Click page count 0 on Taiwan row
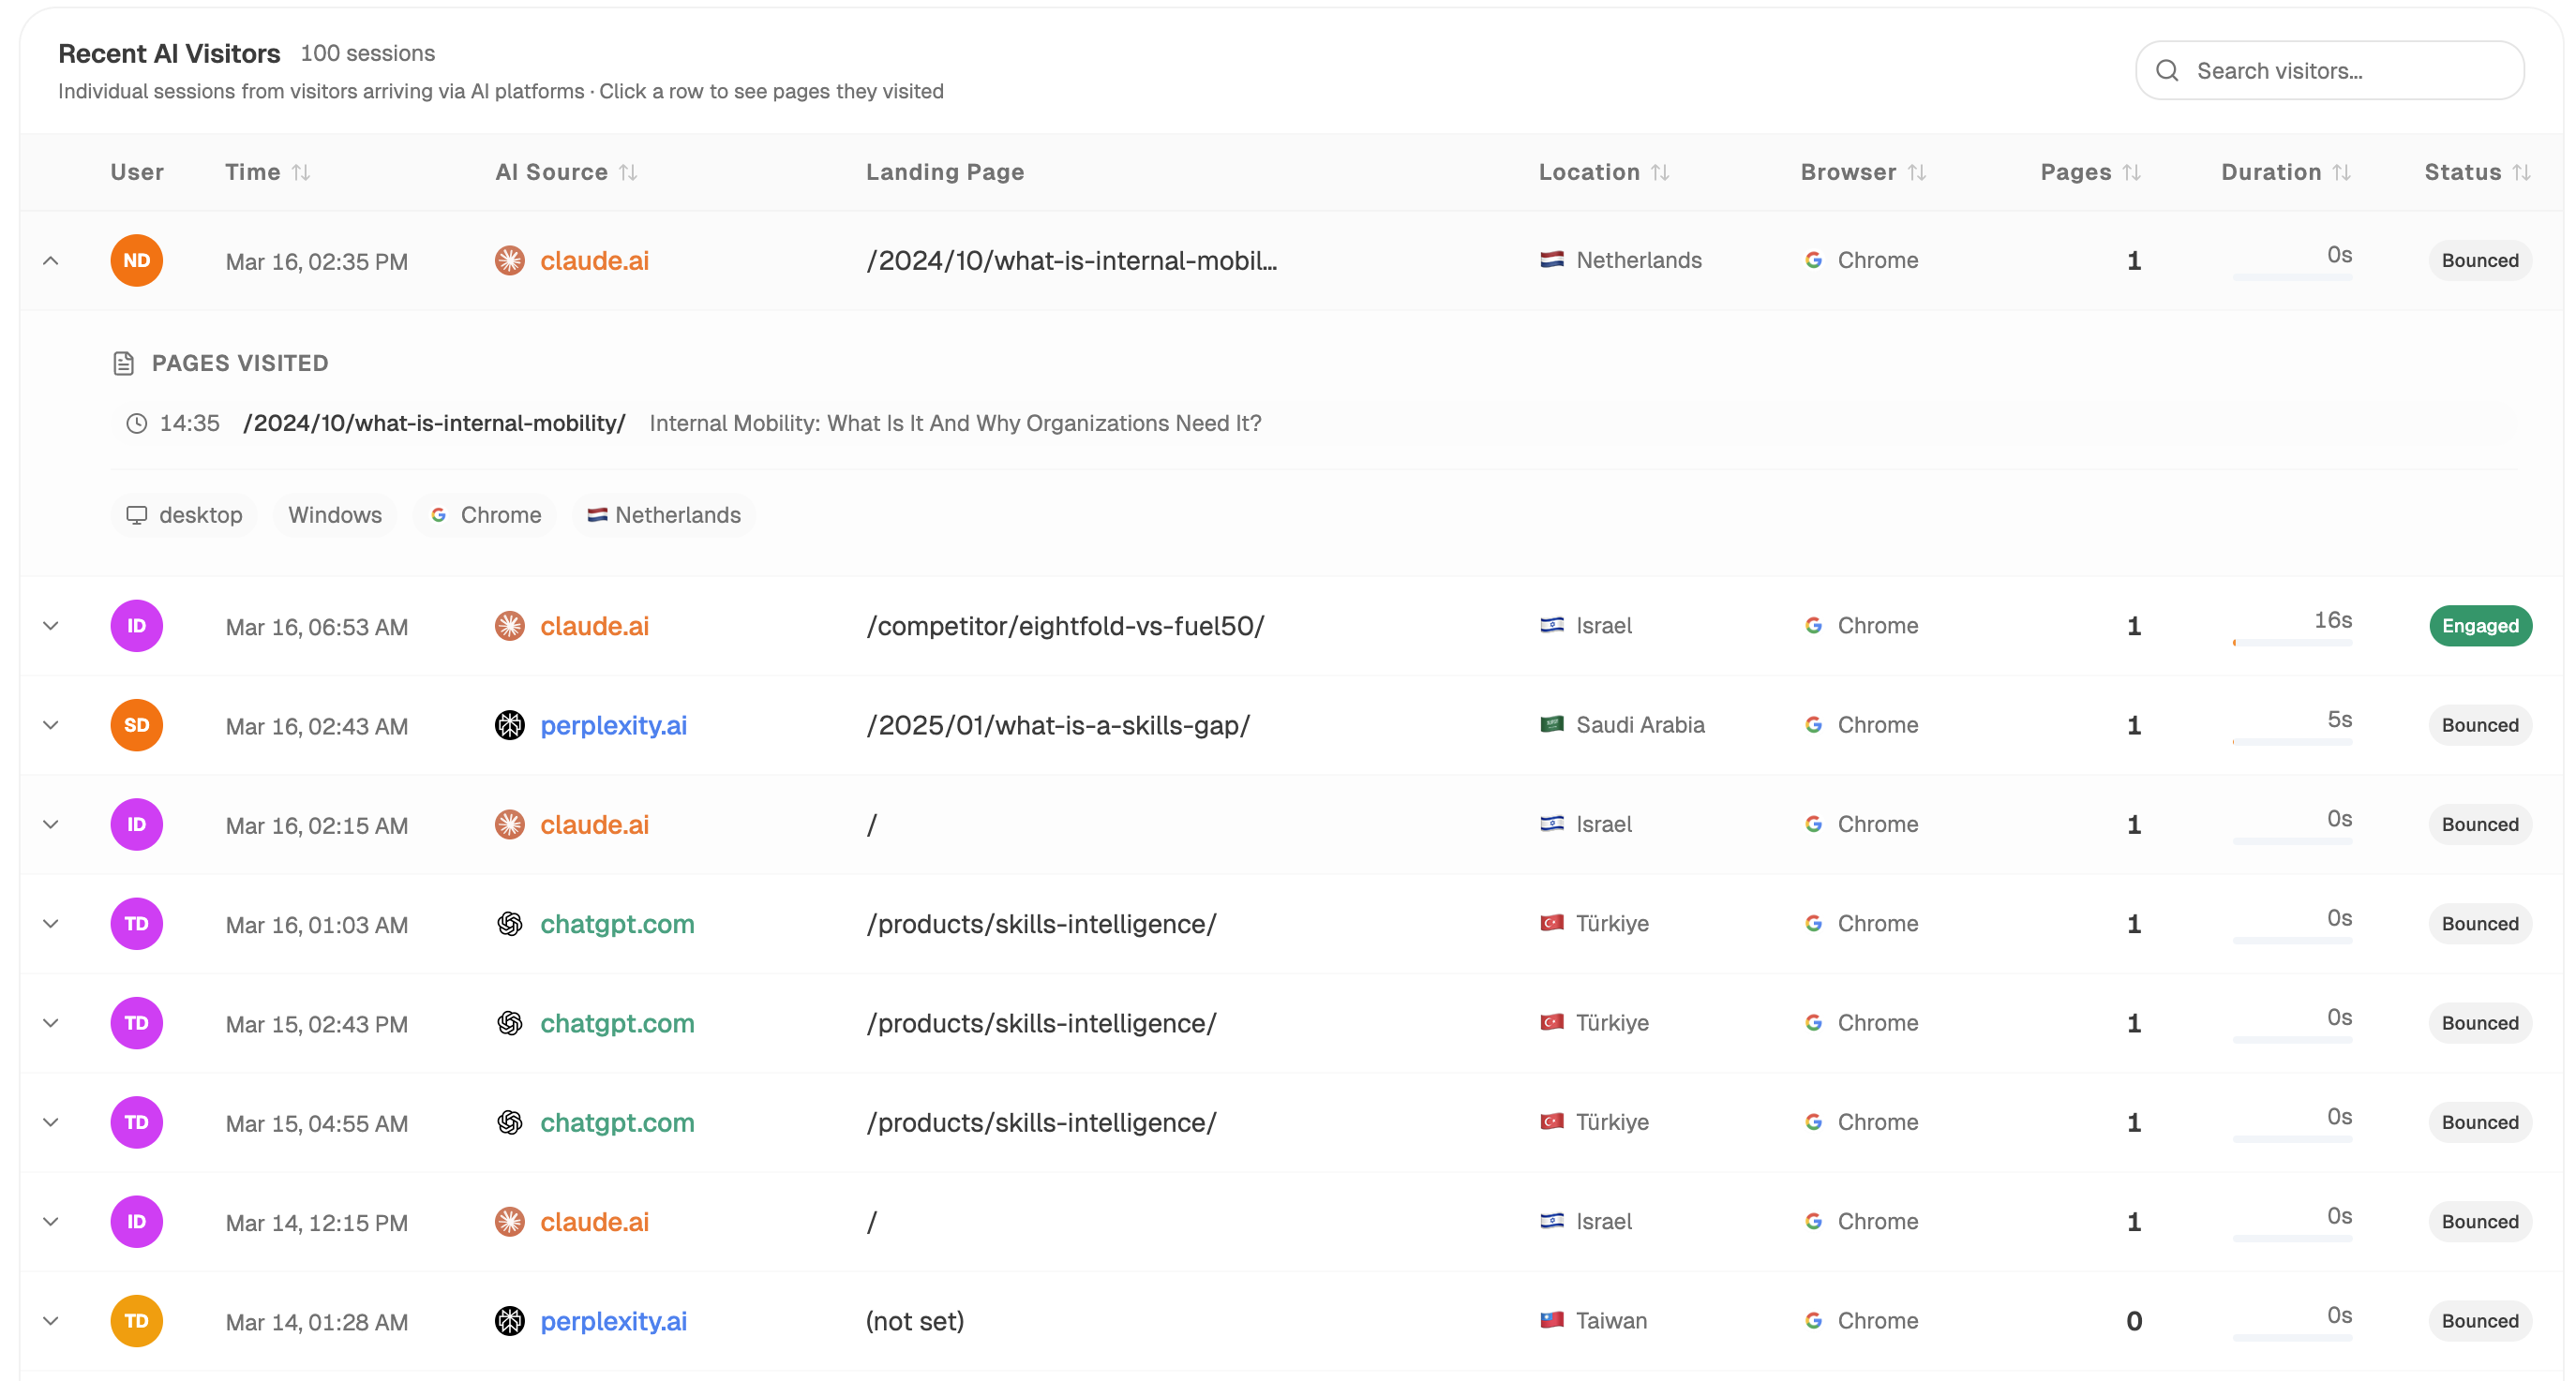Image resolution: width=2576 pixels, height=1381 pixels. 2134,1321
